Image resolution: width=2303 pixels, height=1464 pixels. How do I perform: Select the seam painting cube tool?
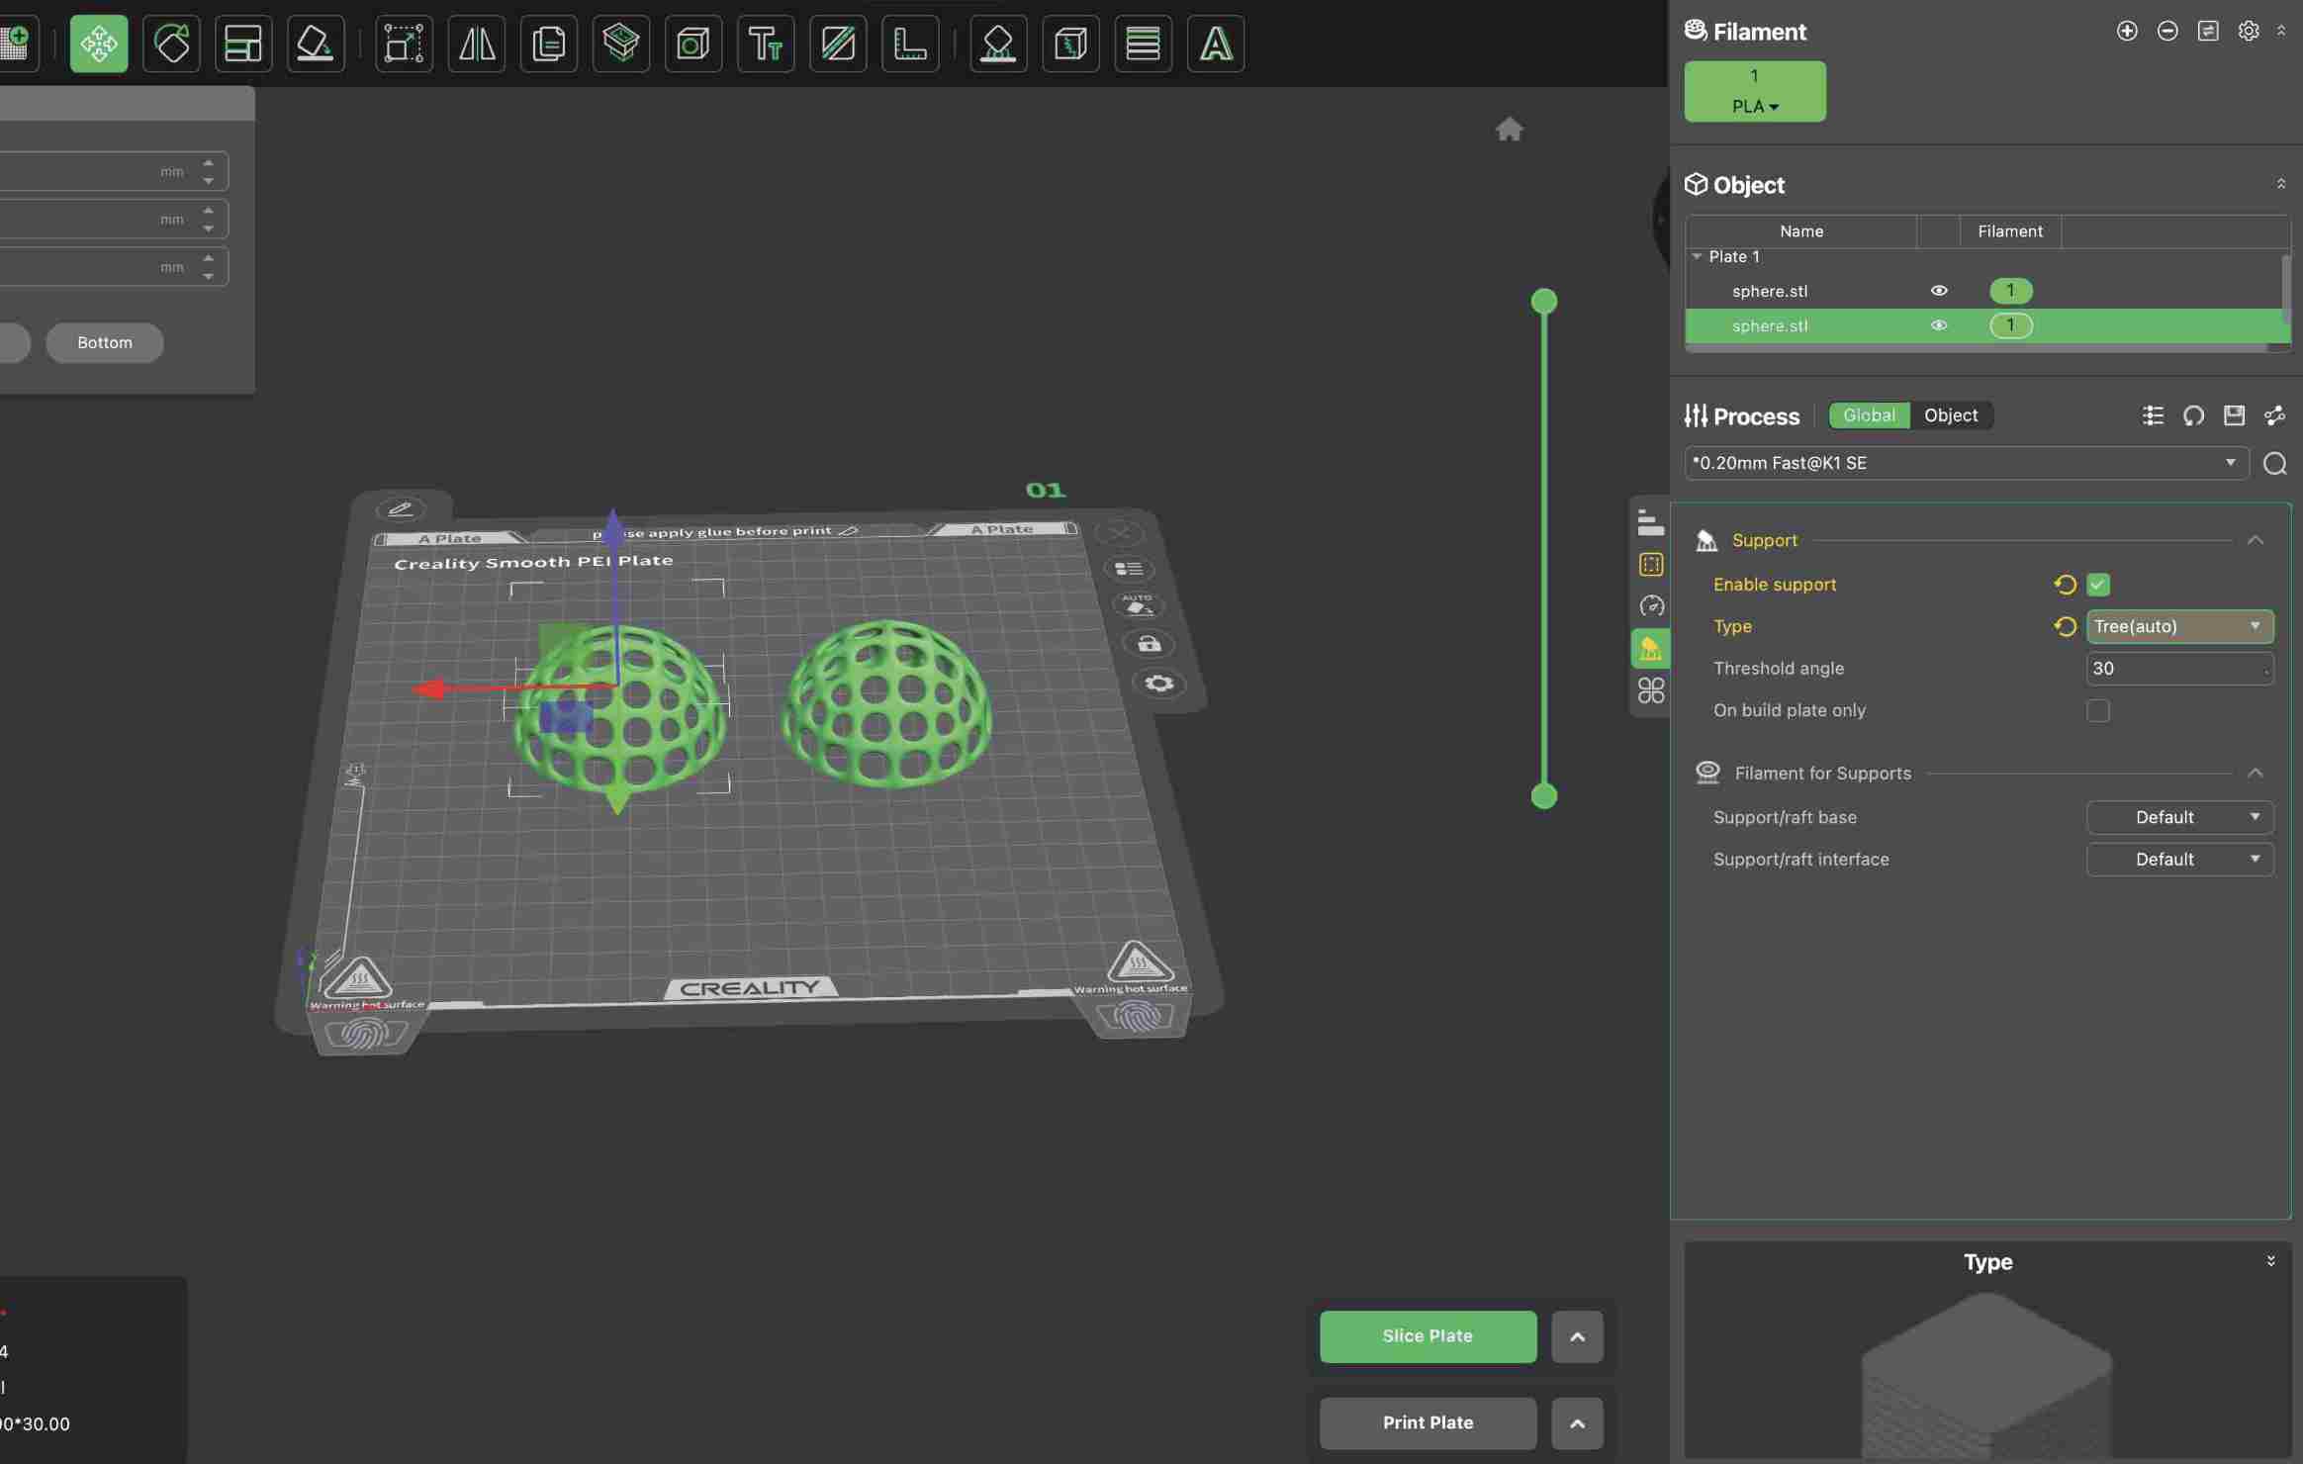point(1070,43)
